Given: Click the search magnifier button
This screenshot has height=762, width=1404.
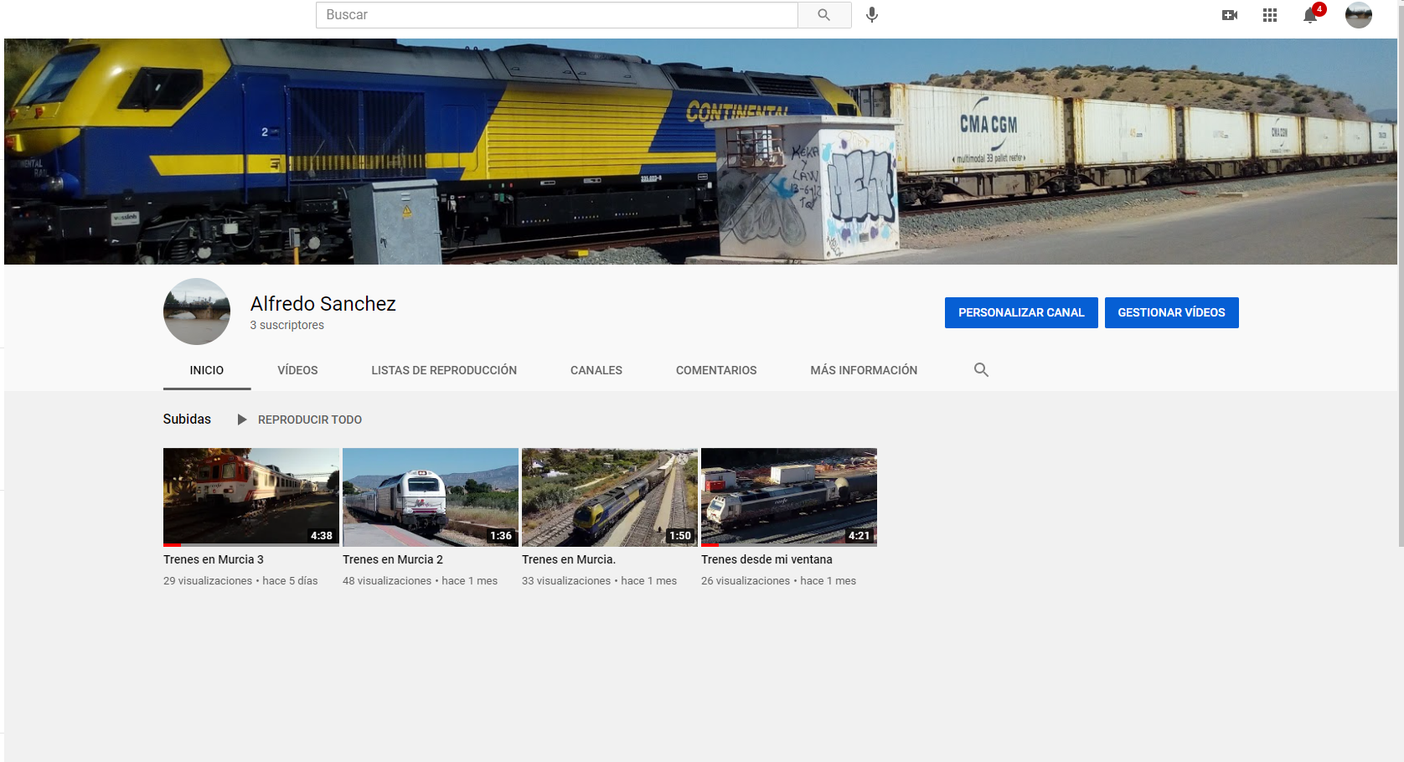Looking at the screenshot, I should tap(824, 15).
